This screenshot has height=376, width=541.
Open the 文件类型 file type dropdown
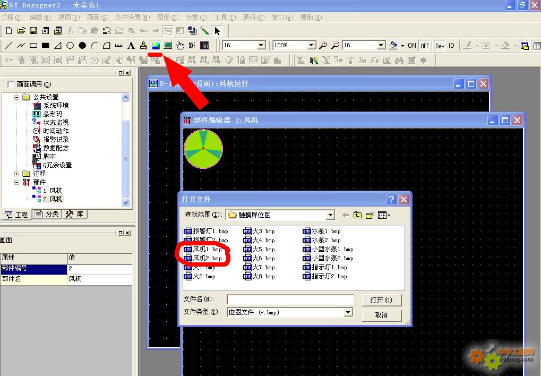(348, 312)
